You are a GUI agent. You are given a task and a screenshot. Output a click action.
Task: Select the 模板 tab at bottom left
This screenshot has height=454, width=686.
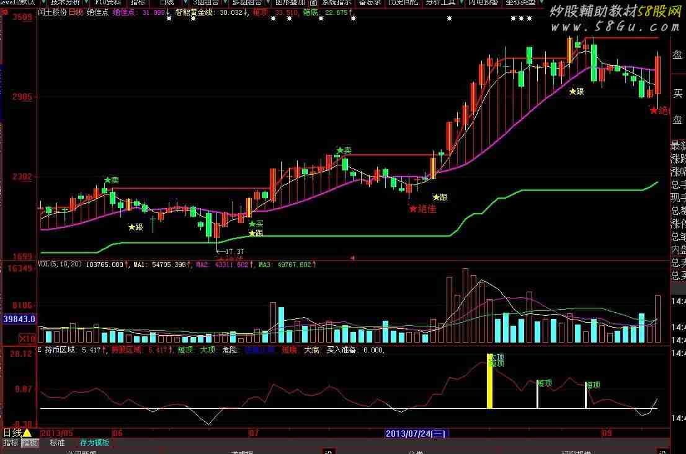click(x=30, y=443)
